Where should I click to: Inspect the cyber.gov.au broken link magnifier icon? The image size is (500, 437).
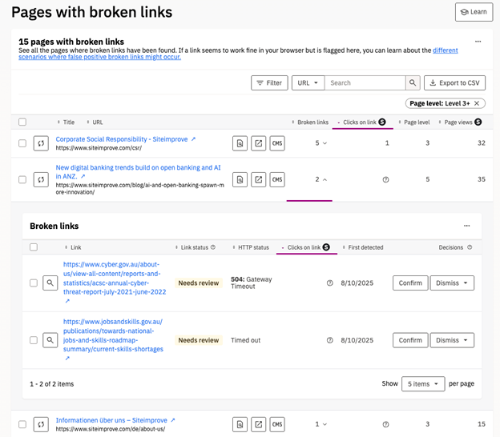[50, 283]
